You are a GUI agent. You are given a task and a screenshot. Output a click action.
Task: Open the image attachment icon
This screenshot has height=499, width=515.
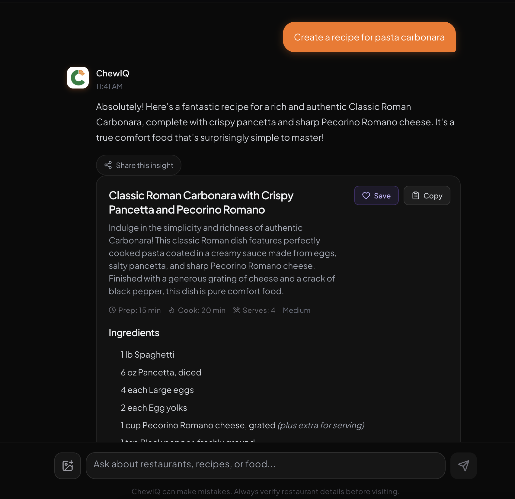(67, 465)
